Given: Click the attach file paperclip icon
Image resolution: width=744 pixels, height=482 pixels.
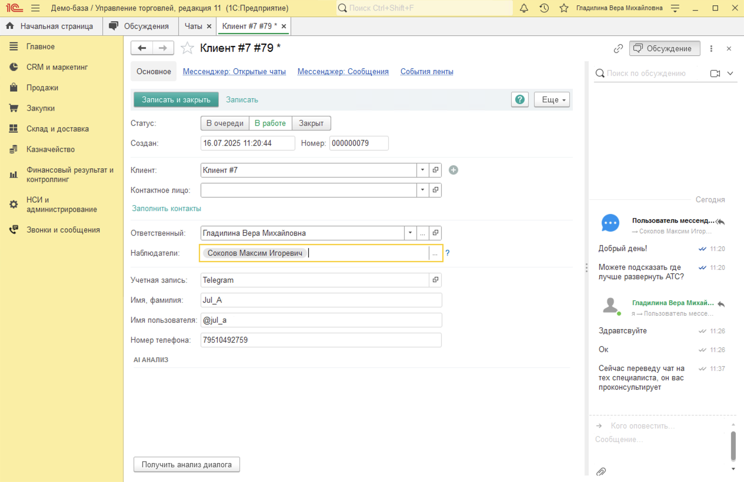Looking at the screenshot, I should tap(600, 471).
